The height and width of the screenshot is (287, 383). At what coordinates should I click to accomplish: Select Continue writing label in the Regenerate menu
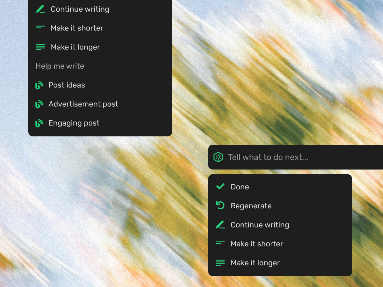pos(260,225)
